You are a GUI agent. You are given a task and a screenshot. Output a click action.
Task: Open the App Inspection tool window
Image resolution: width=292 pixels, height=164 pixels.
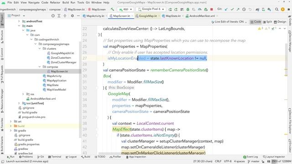pos(136,157)
